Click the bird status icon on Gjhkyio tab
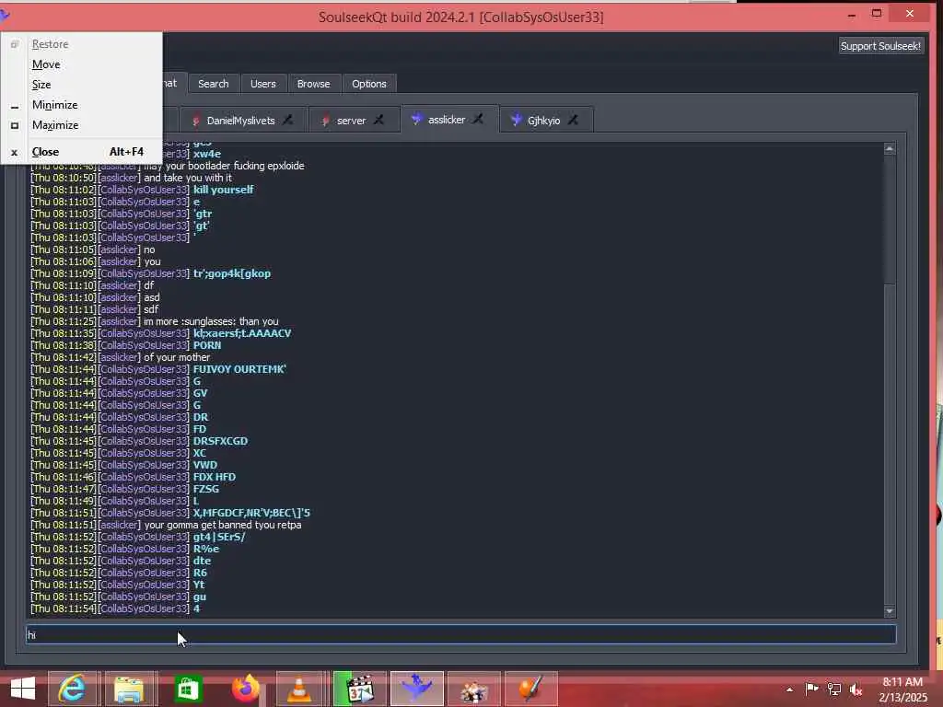943x707 pixels. [x=516, y=121]
